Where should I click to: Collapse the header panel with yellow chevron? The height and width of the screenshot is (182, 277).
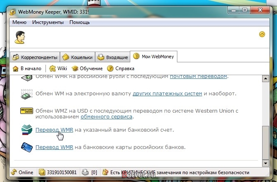[262, 34]
